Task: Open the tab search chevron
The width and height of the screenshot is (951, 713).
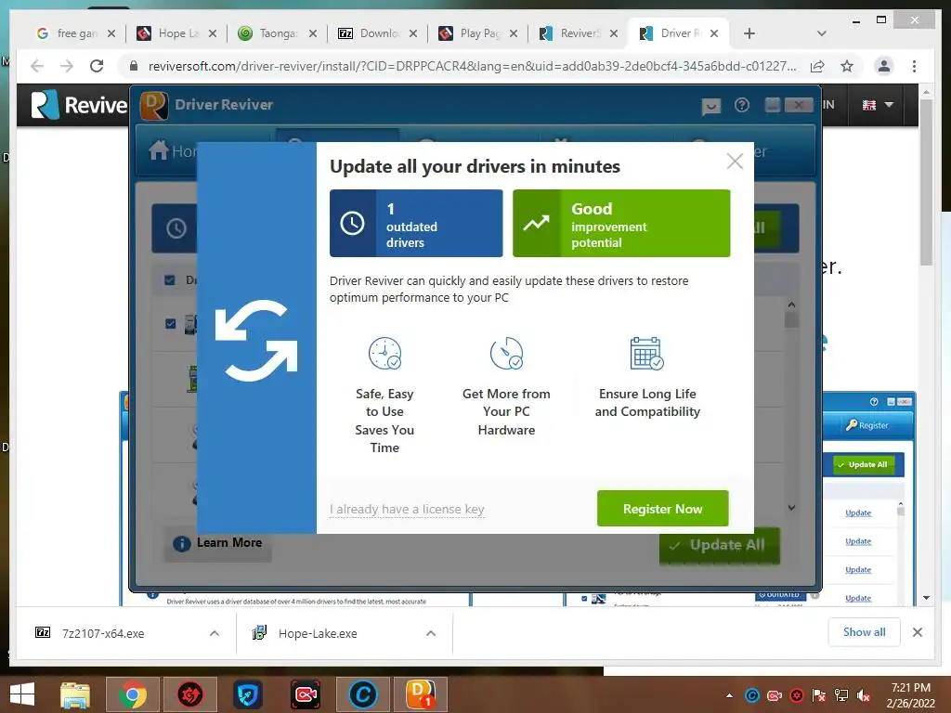Action: pyautogui.click(x=821, y=33)
